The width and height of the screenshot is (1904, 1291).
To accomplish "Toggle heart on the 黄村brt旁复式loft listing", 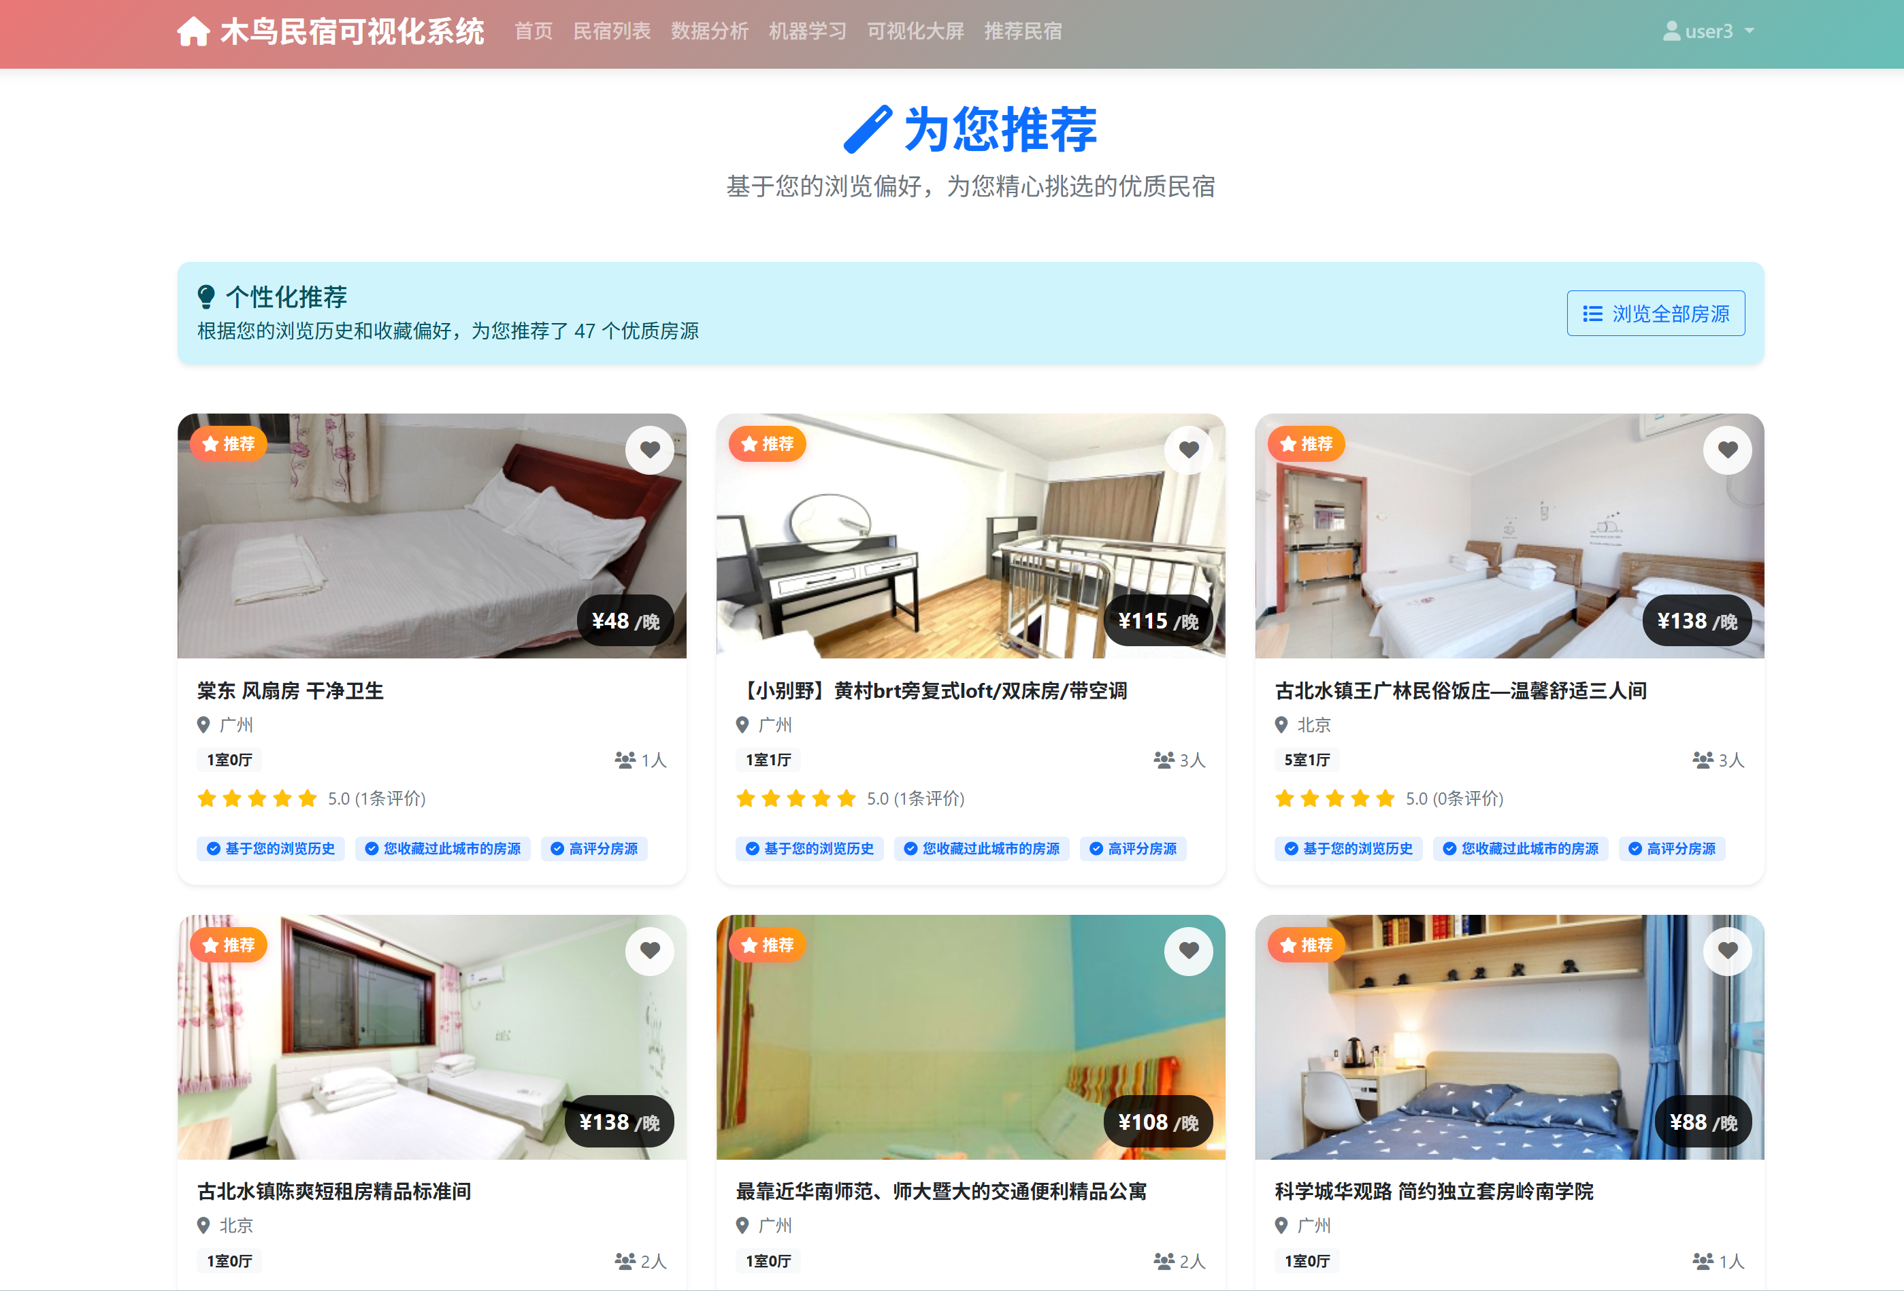I will coord(1188,449).
